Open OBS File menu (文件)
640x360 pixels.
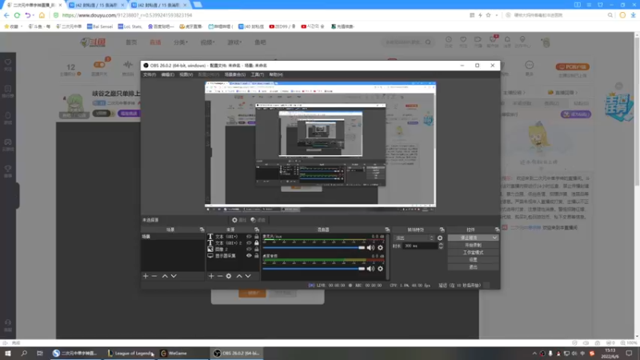click(x=150, y=74)
